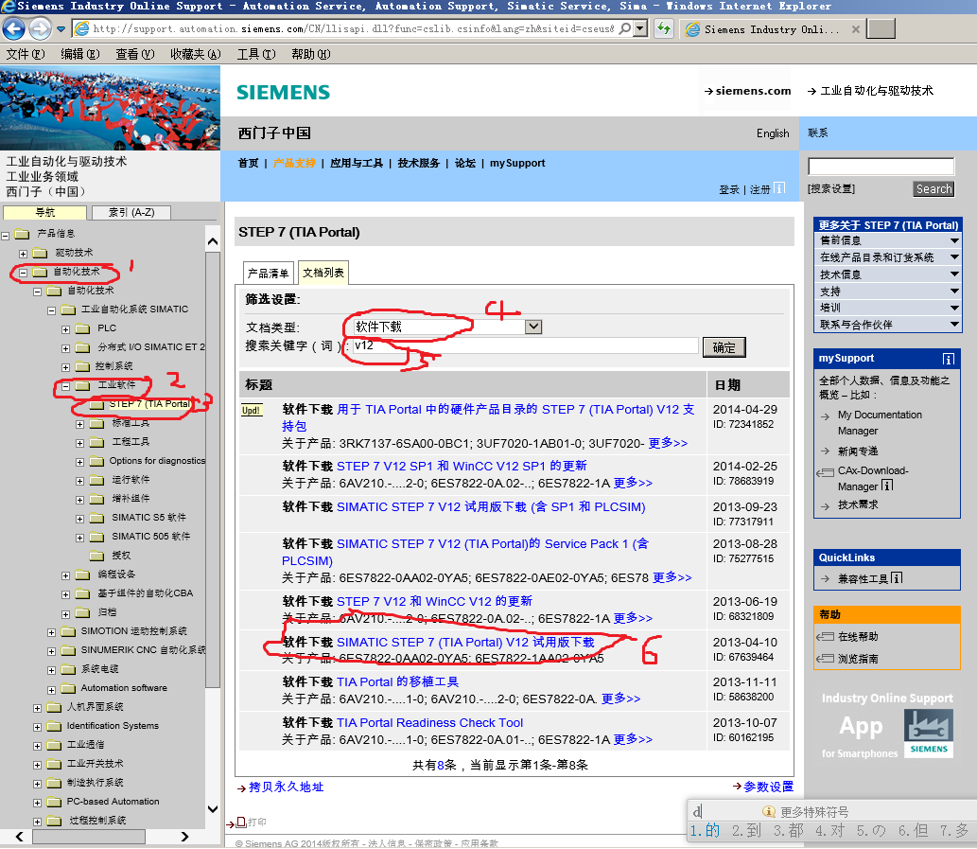Click the info icon next to 注册
977x849 pixels.
point(779,187)
